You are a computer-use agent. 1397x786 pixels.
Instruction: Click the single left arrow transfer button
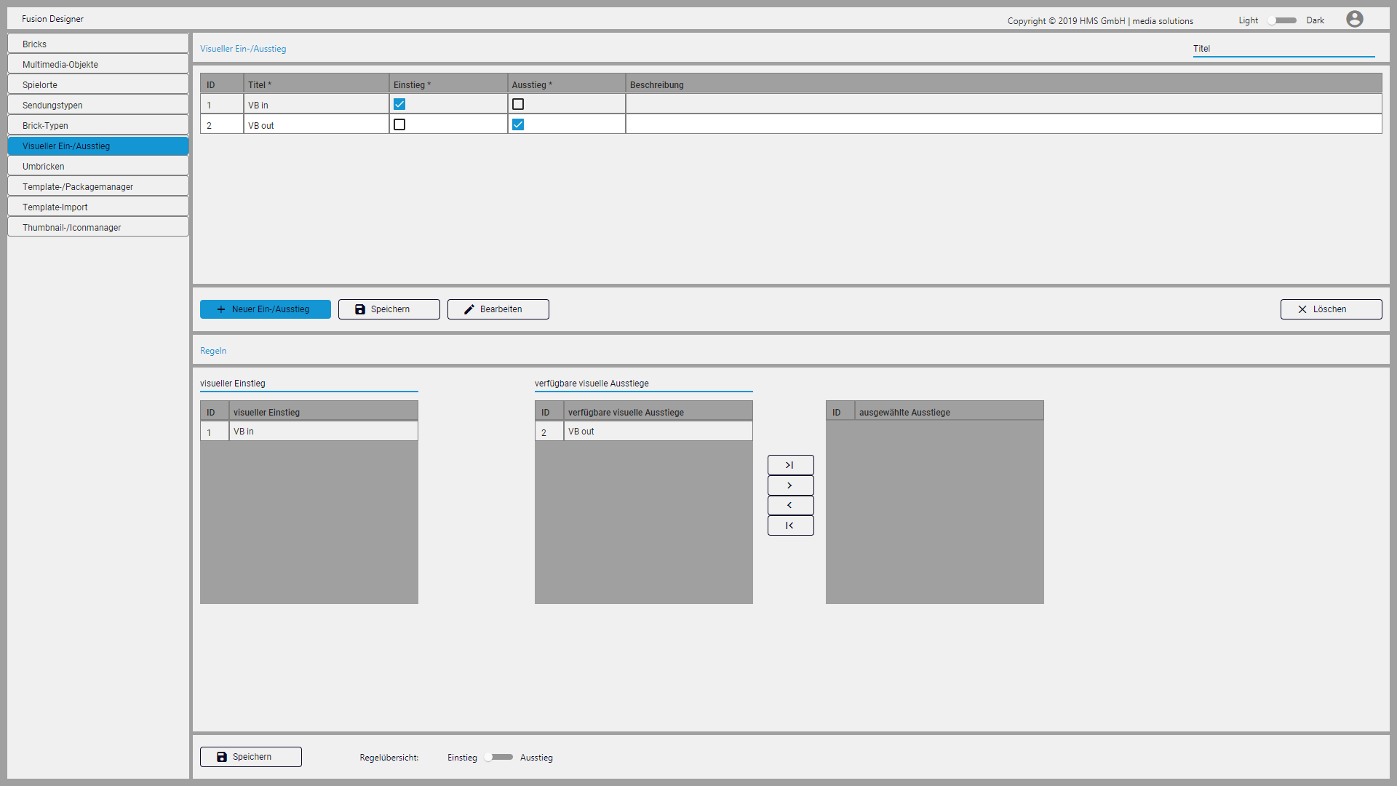click(790, 505)
